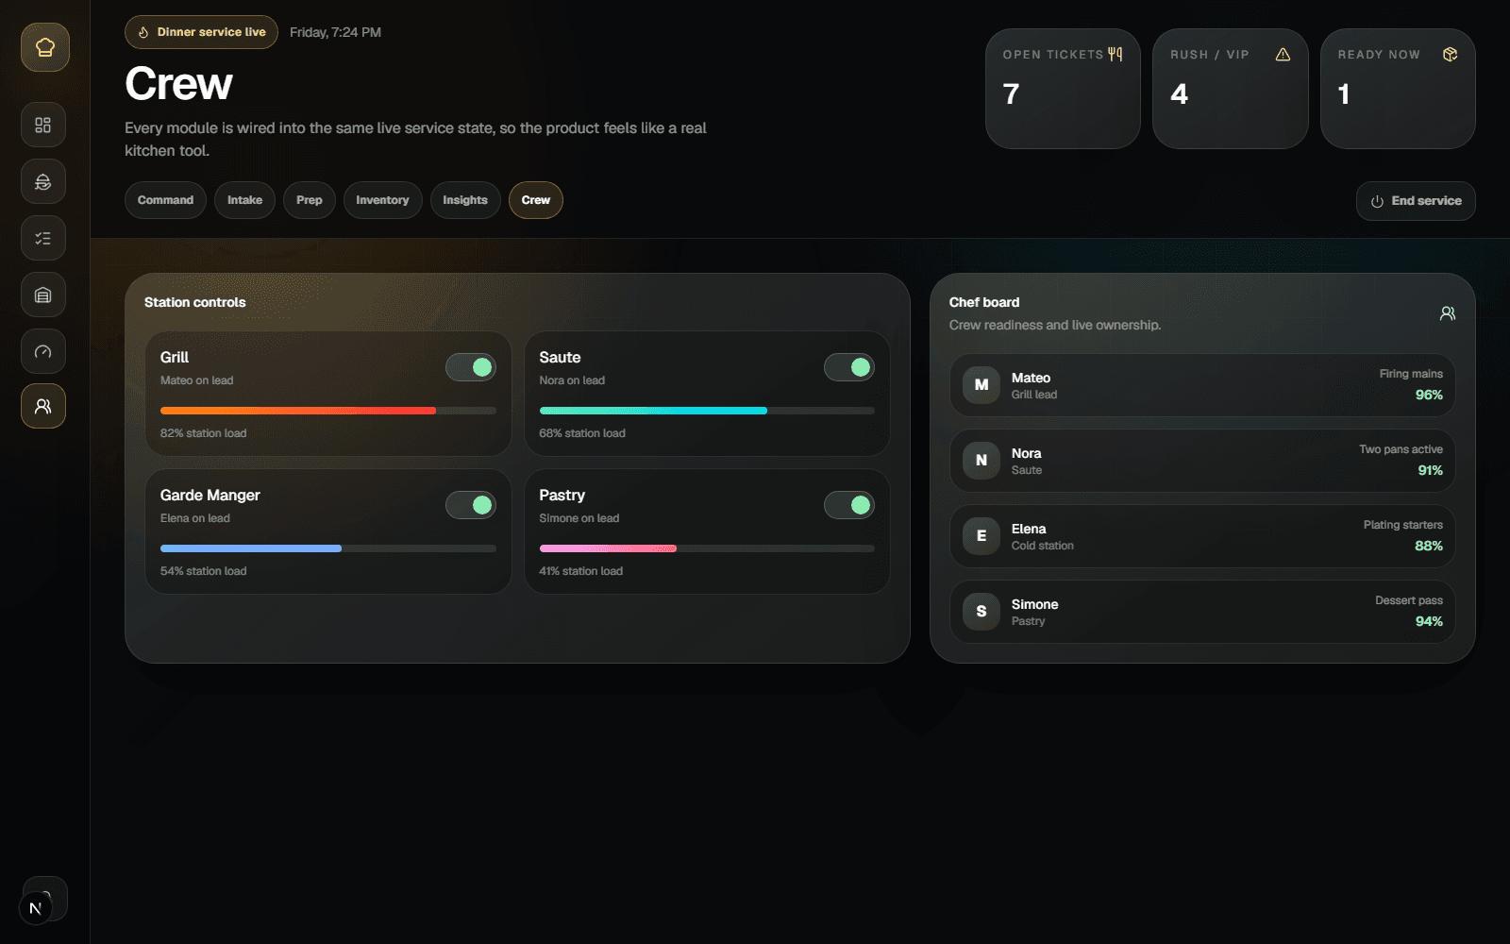Switch to the Prep tab
Image resolution: width=1510 pixels, height=944 pixels.
[310, 200]
